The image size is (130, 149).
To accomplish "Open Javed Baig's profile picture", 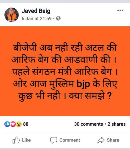I will (x=12, y=15).
